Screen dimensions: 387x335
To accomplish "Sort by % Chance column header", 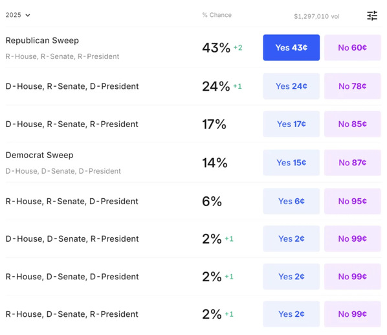I will [x=217, y=15].
